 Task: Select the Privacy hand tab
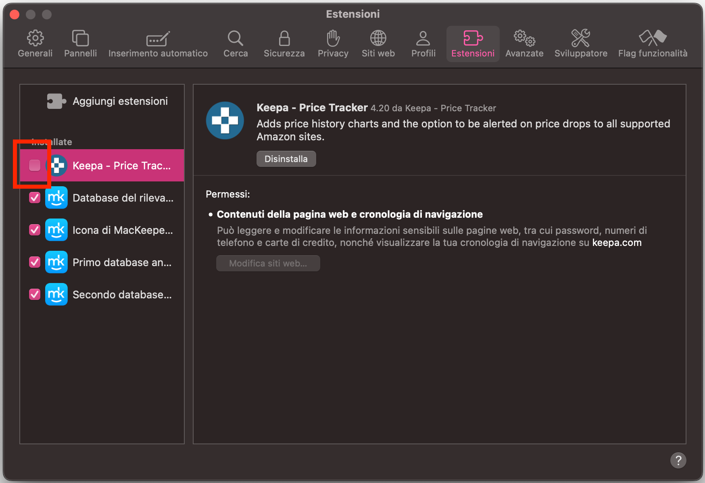click(x=333, y=44)
